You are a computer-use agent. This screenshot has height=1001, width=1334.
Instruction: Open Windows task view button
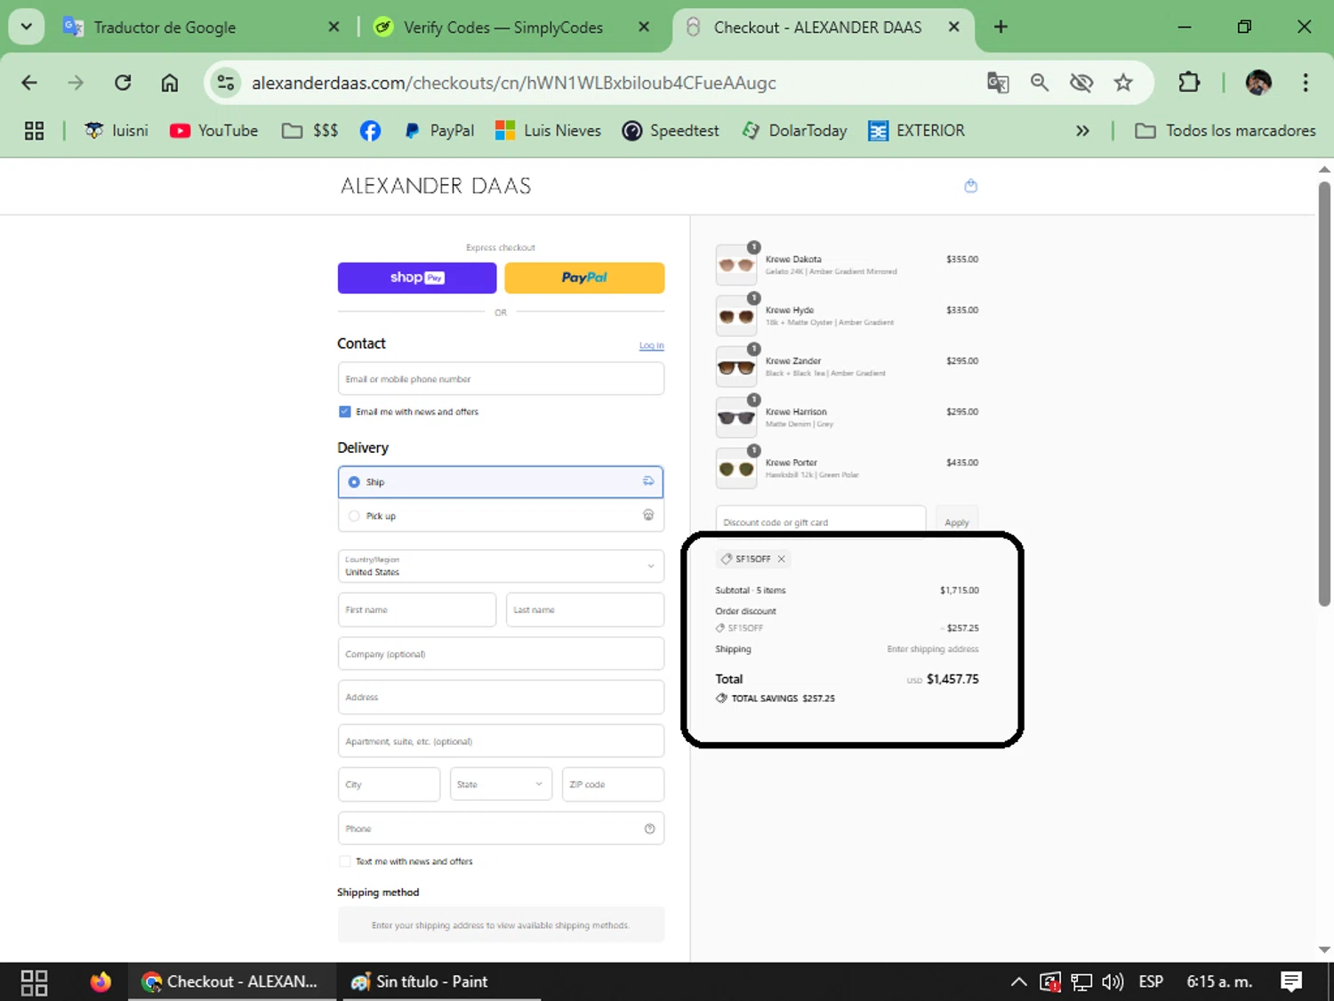point(34,981)
